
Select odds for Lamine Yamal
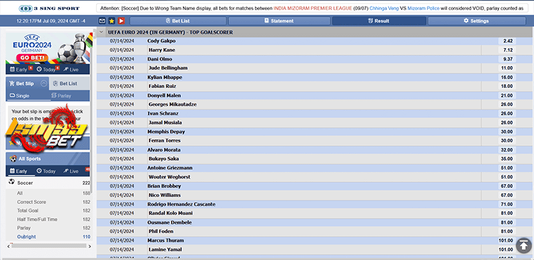(x=508, y=249)
